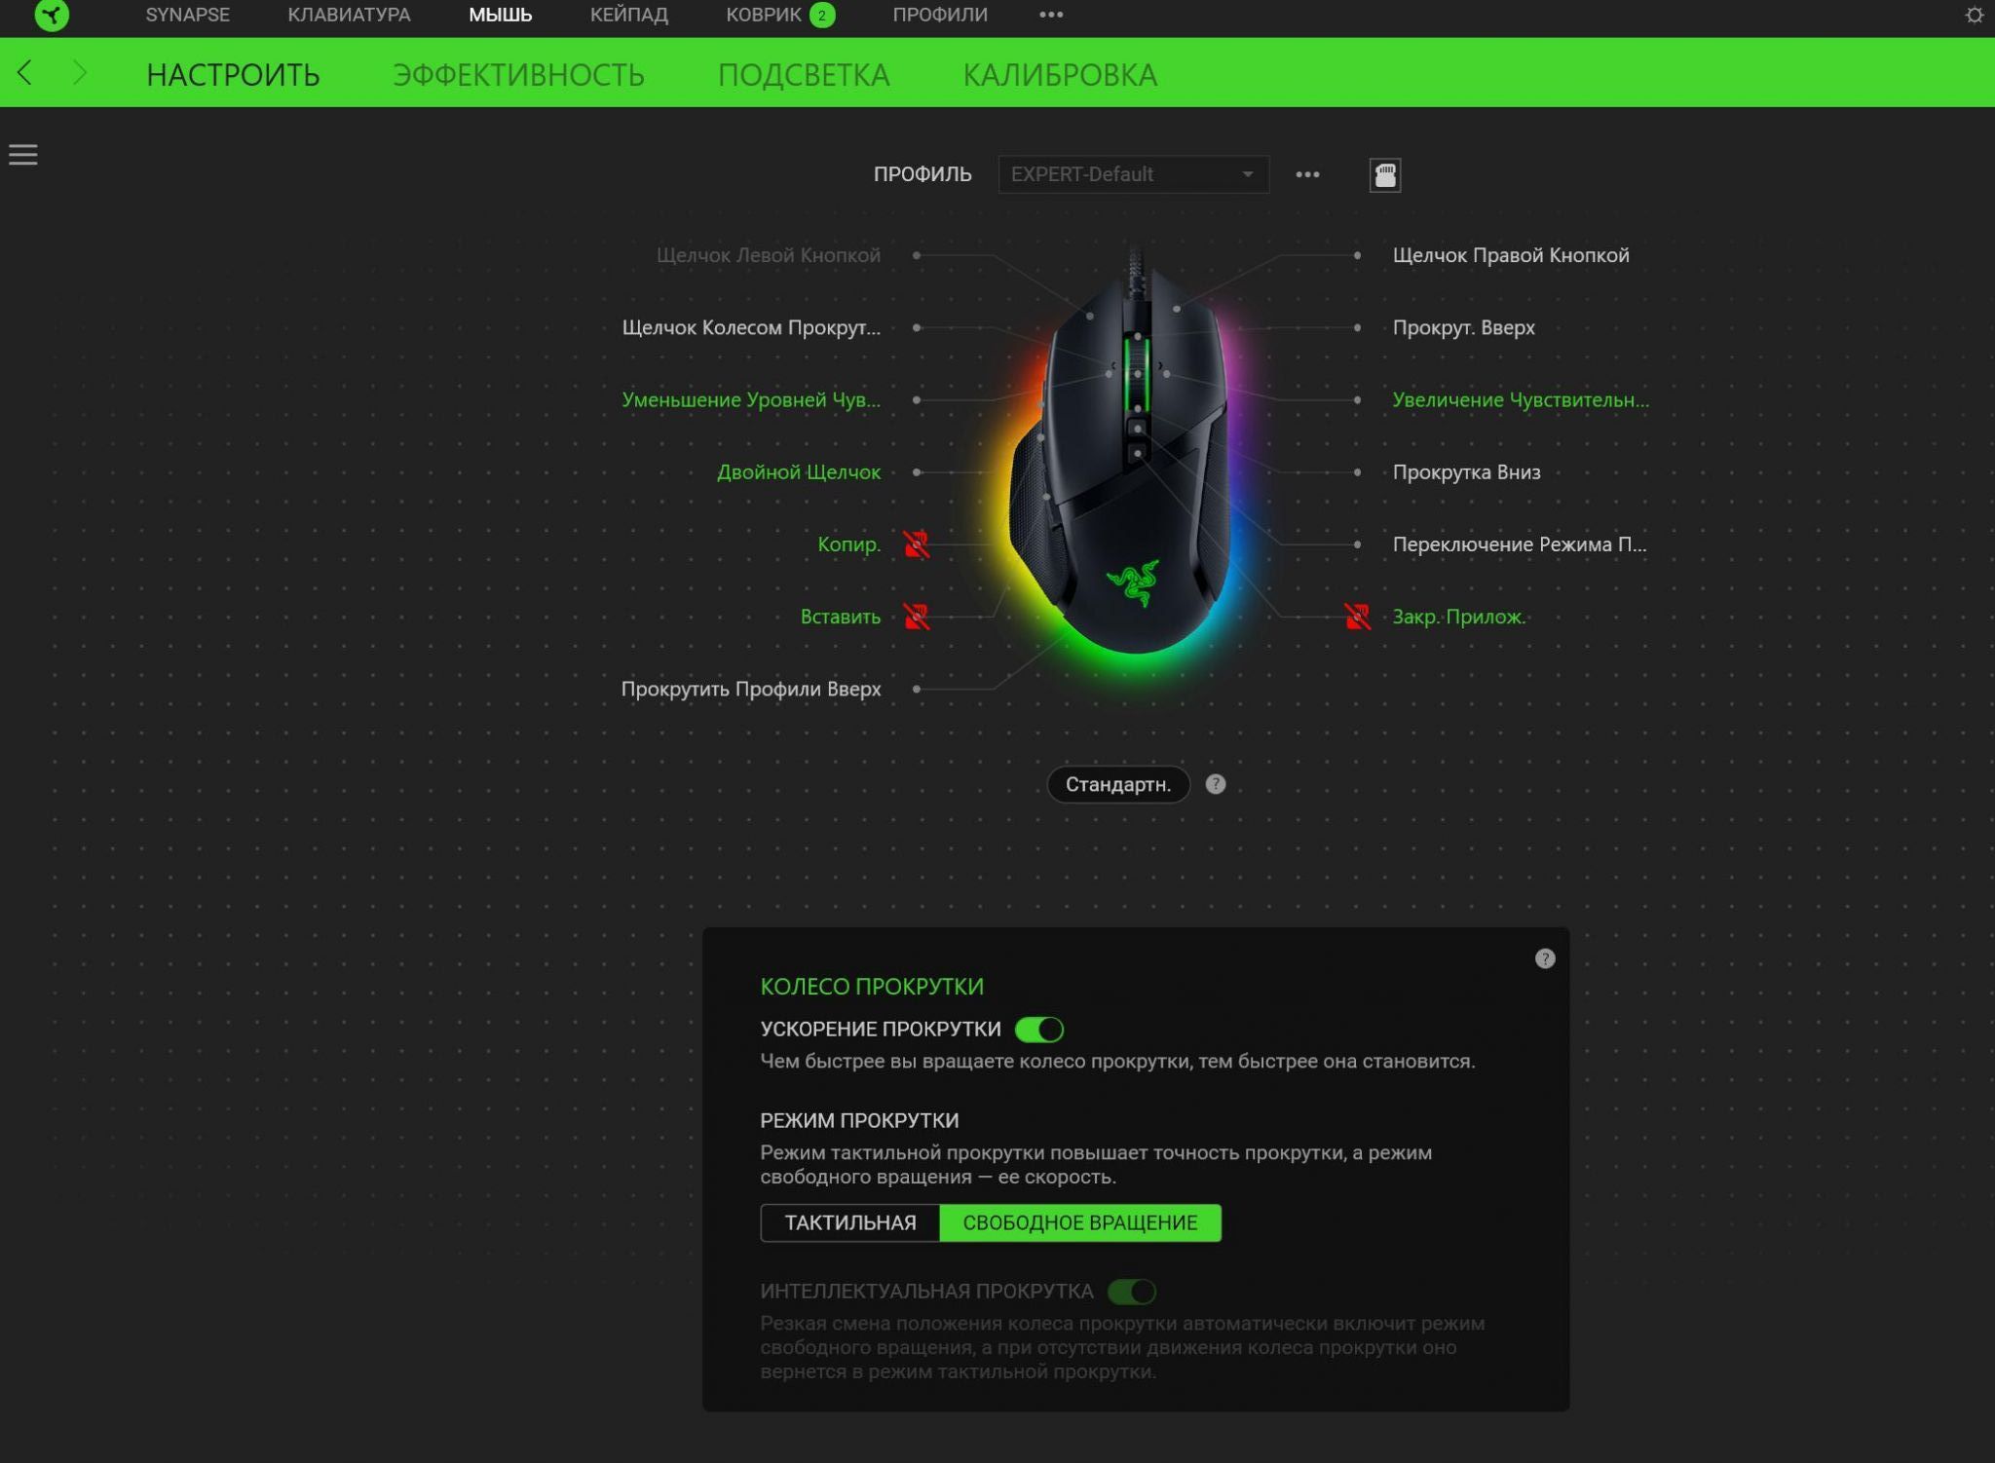Switch to the Клавиатура tab
The height and width of the screenshot is (1463, 1995).
(x=349, y=15)
